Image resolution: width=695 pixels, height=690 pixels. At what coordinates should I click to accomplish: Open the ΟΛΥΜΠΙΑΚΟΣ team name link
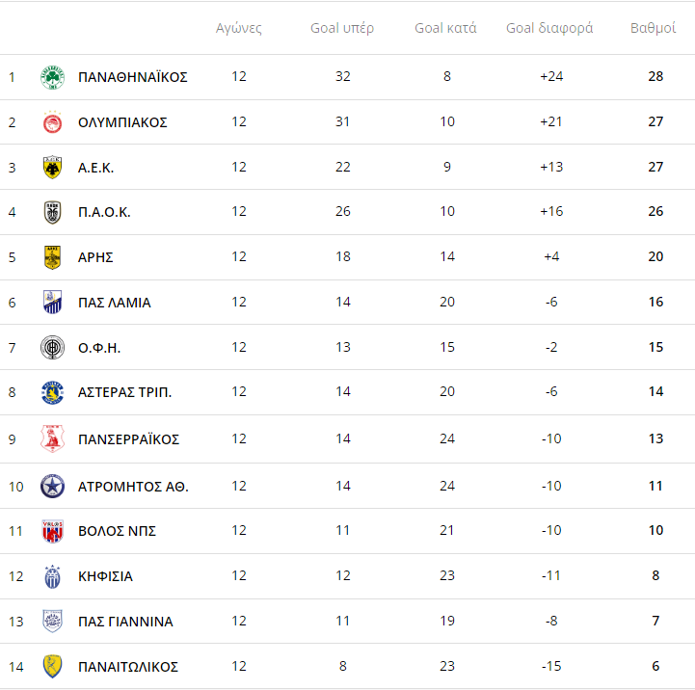(x=122, y=122)
